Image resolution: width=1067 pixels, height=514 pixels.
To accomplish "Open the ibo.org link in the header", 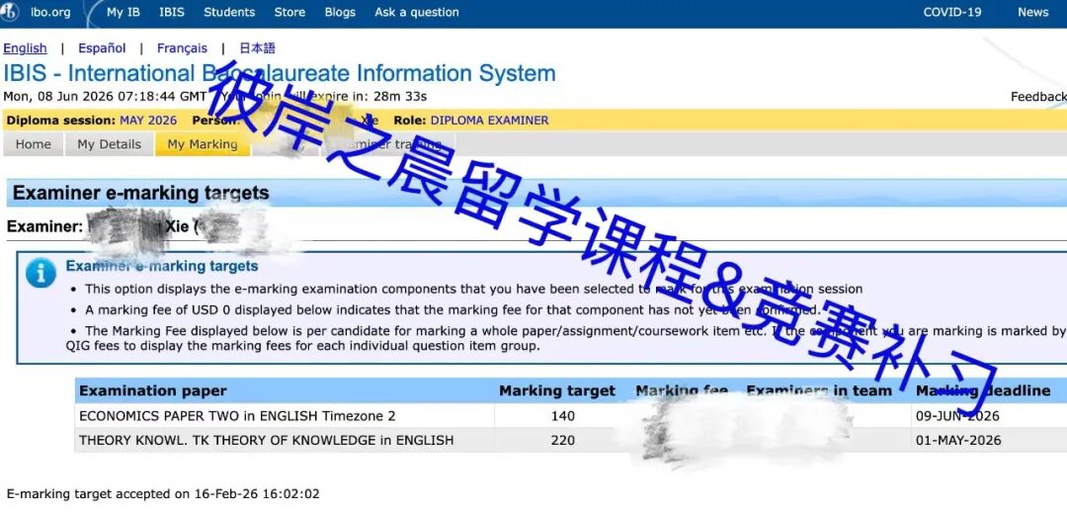I will coord(50,12).
